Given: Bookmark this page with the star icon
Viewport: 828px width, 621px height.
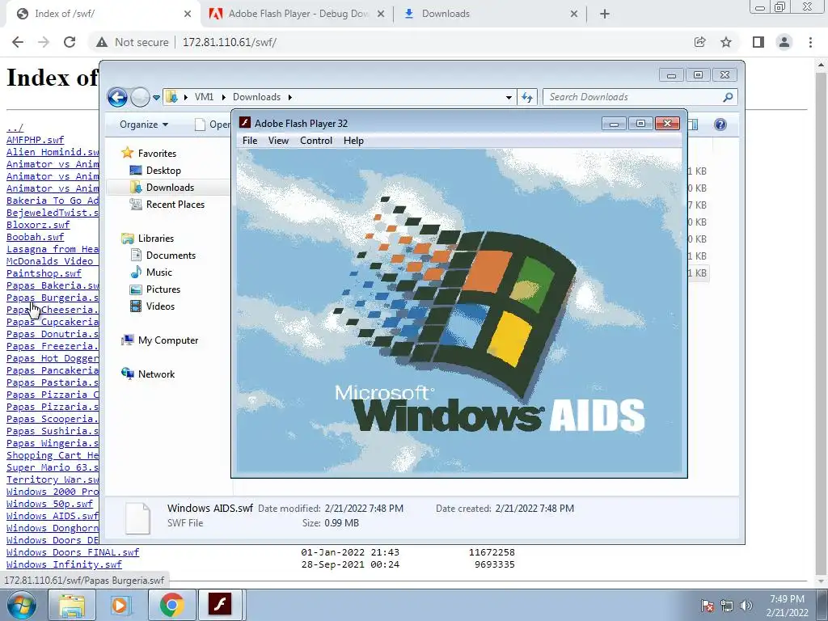Looking at the screenshot, I should 726,42.
